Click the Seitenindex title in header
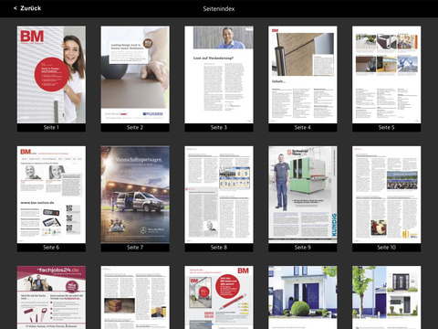 point(219,9)
